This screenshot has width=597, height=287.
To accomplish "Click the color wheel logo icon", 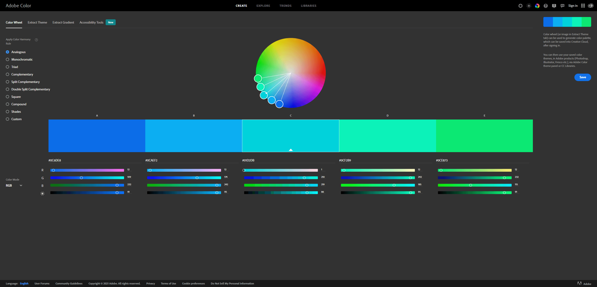I will tap(537, 6).
